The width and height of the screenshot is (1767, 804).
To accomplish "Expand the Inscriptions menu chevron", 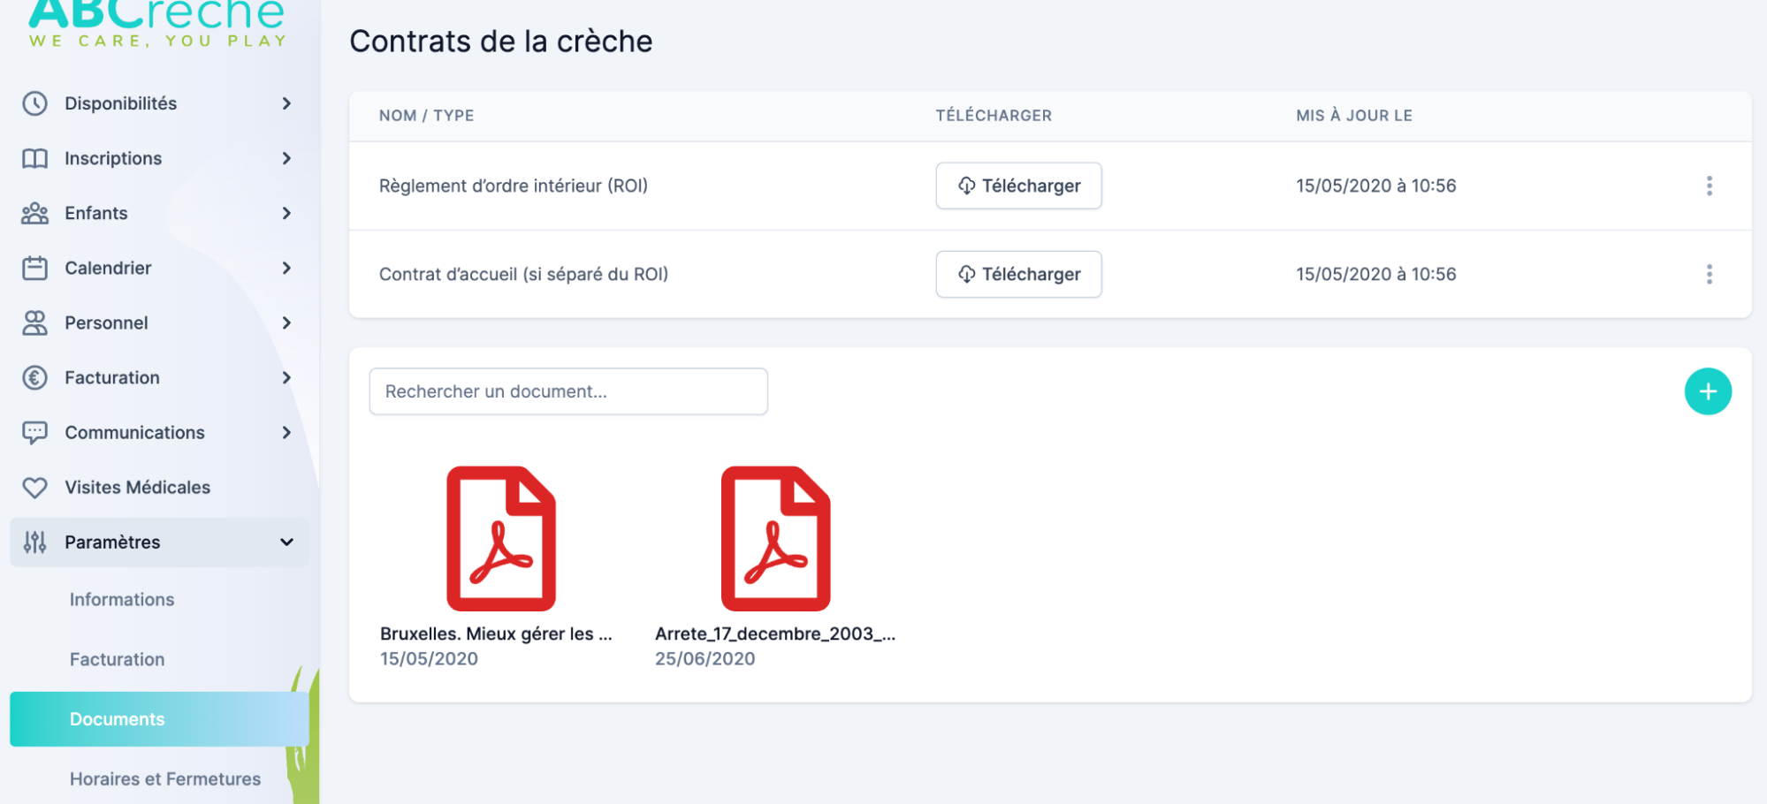I will pyautogui.click(x=286, y=158).
